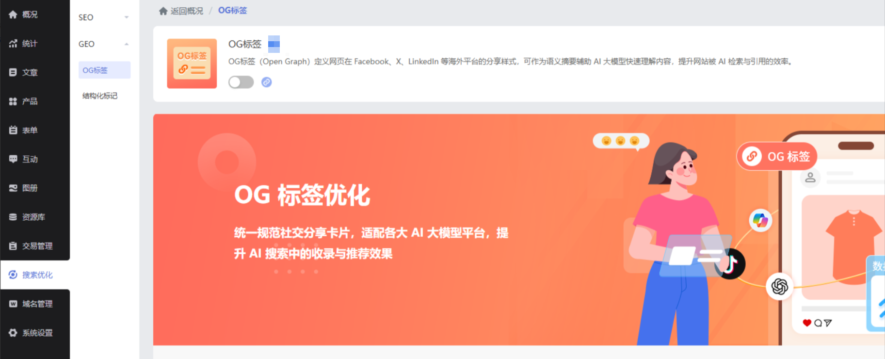Click the 文章 article icon
Viewport: 885px width, 359px height.
pos(13,72)
